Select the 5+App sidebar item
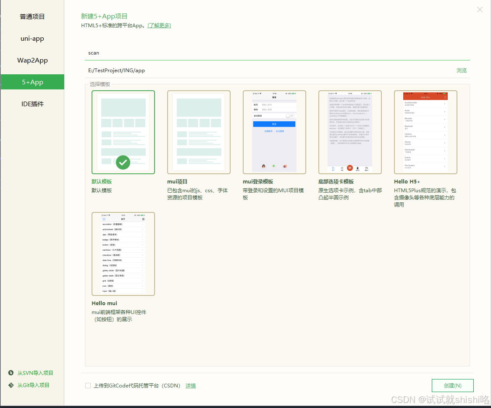The width and height of the screenshot is (491, 408). pos(32,82)
